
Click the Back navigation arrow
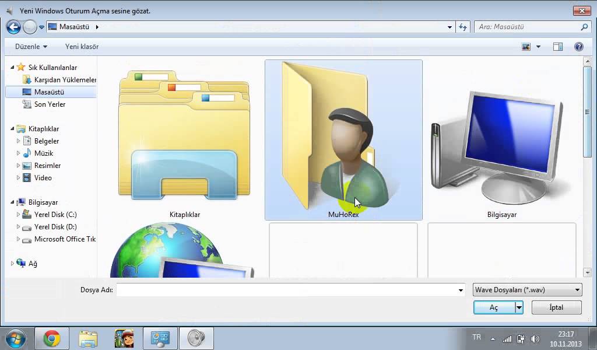click(x=14, y=27)
